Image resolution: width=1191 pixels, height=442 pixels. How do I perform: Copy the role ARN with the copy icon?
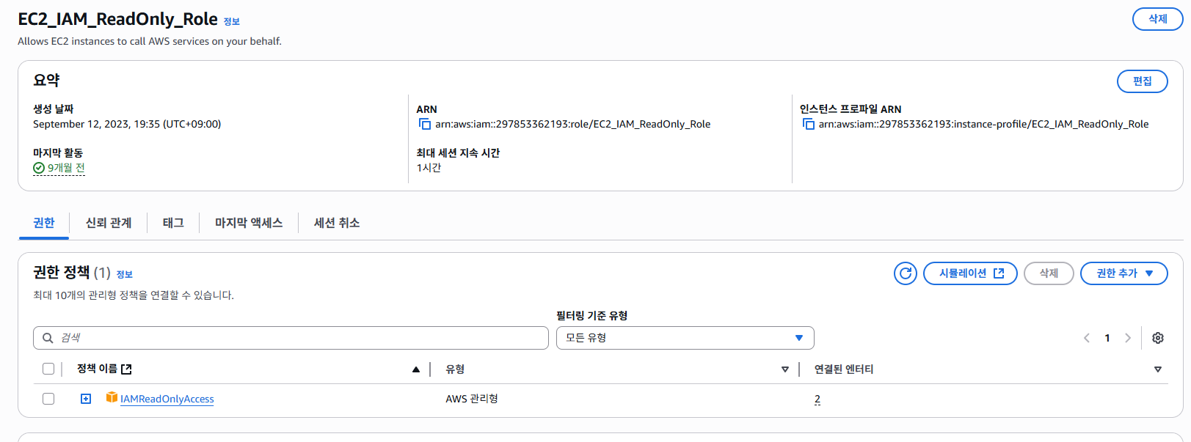pos(424,124)
